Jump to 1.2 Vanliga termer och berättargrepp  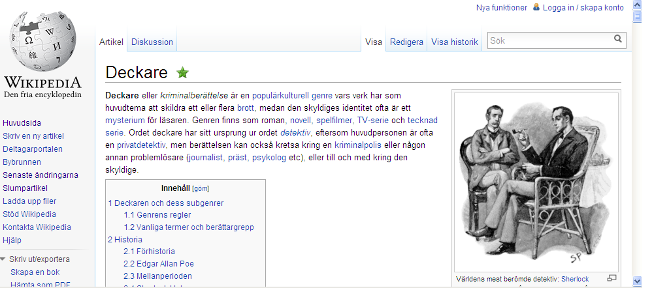189,227
